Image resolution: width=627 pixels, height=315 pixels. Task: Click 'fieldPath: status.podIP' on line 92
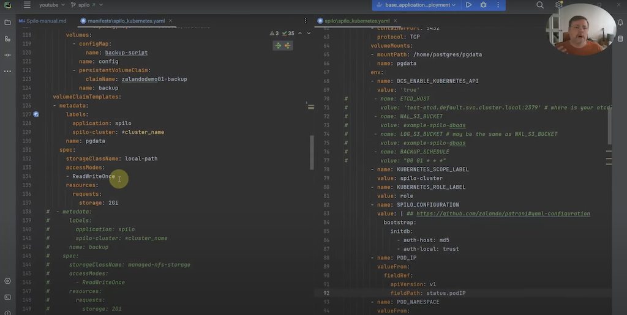[428, 293]
